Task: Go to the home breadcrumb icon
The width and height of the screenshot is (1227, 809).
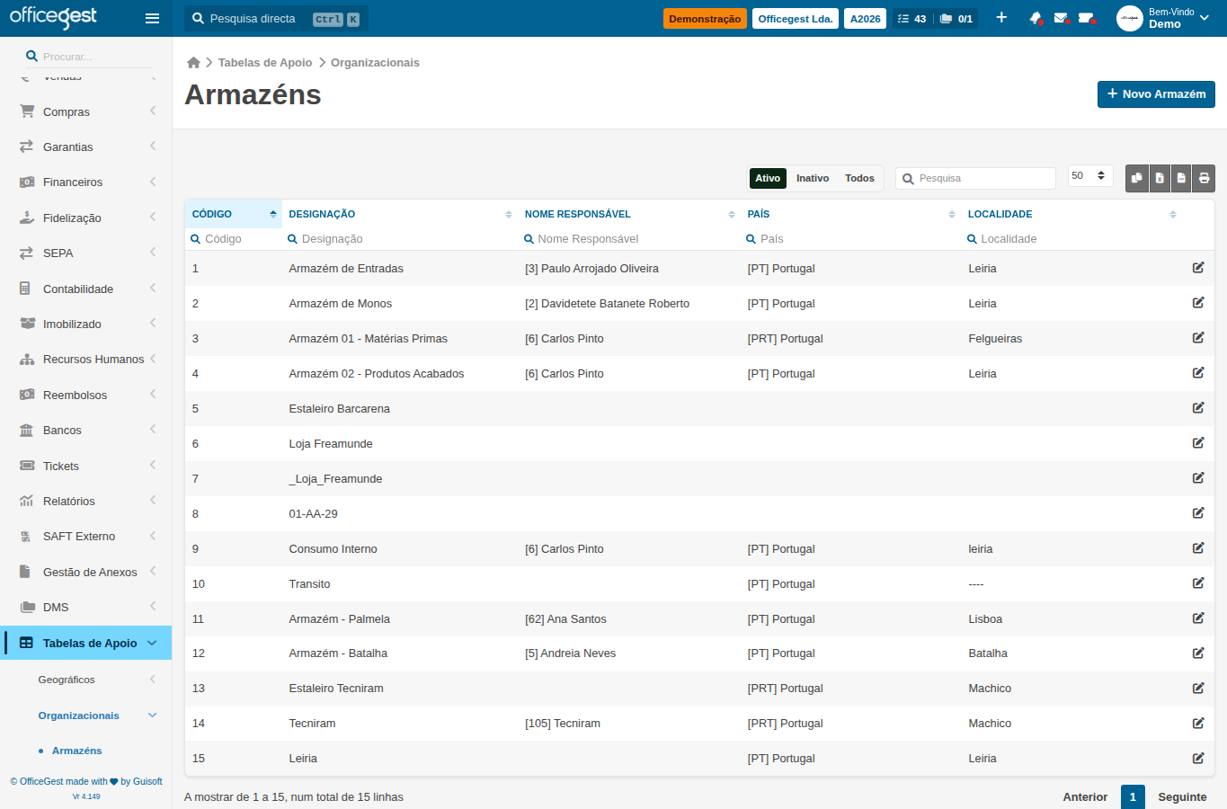Action: tap(193, 62)
